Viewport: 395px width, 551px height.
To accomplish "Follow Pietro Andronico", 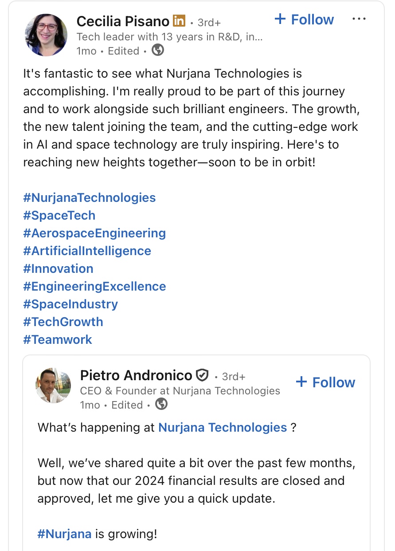I will tap(325, 382).
